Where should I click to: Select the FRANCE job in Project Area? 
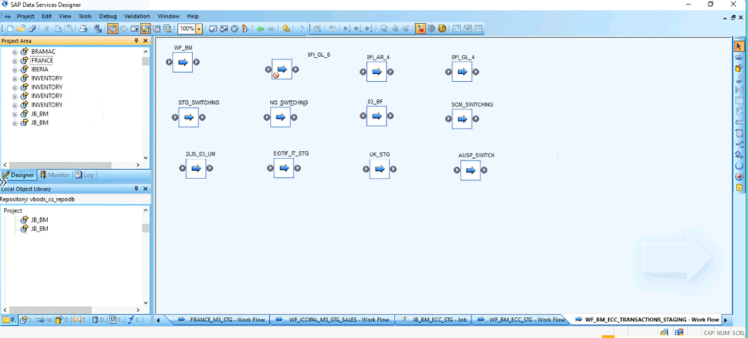[x=42, y=61]
